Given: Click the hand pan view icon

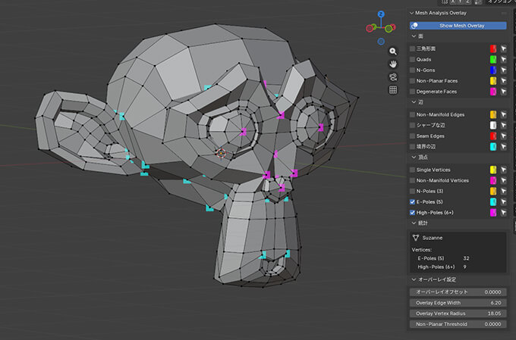Looking at the screenshot, I should (393, 64).
